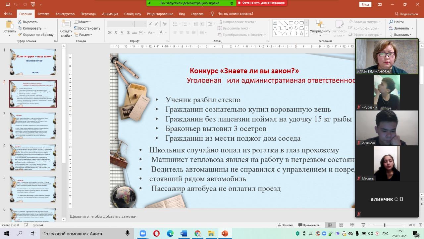Click the Arrange (Упорядочить) icon
Screen dimensions: 424x239
pyautogui.click(x=320, y=24)
